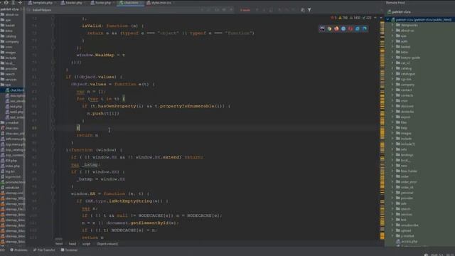Expand the company folder in Remote Host
Screen dimensions: 455x256
click(x=393, y=85)
